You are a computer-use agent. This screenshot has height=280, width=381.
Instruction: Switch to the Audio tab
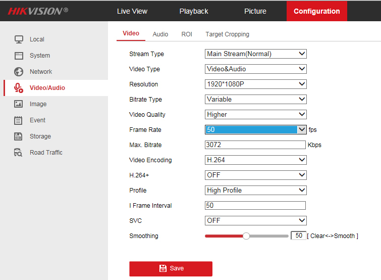tap(160, 34)
